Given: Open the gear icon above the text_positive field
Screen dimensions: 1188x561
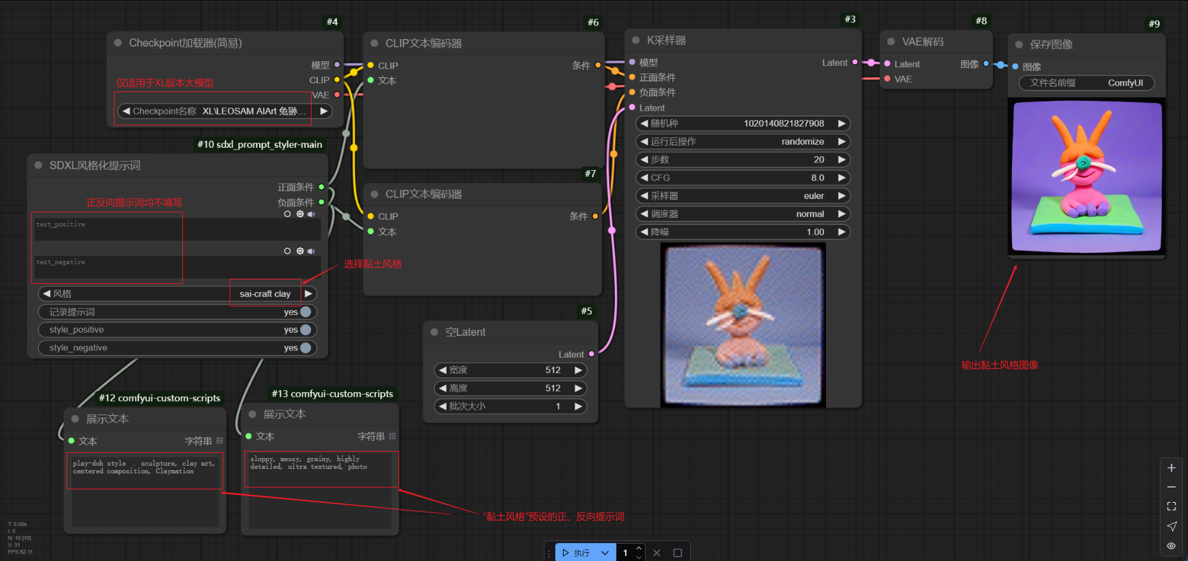Looking at the screenshot, I should (x=300, y=214).
